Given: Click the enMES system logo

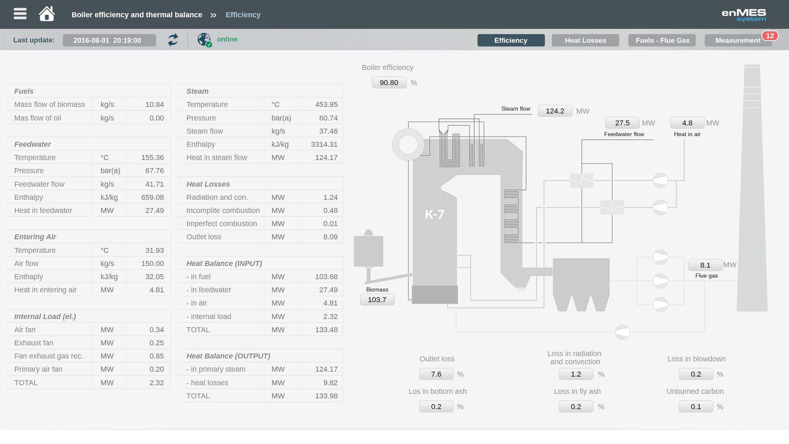Looking at the screenshot, I should pos(744,15).
